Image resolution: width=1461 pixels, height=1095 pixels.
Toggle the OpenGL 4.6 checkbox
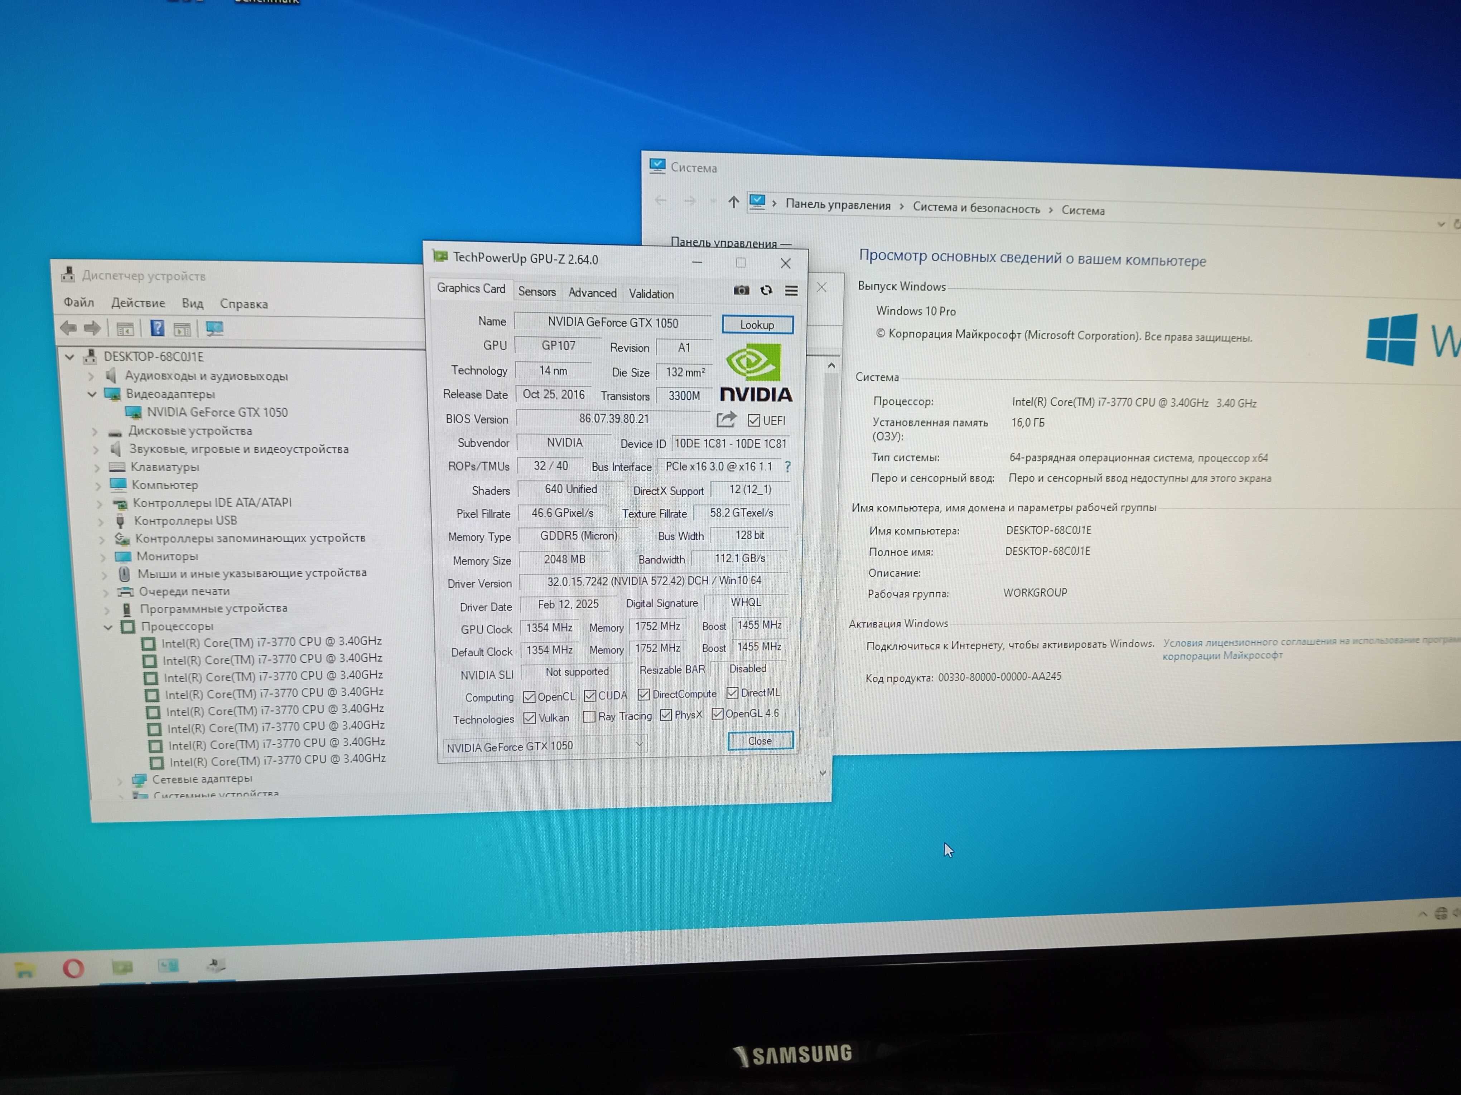pyautogui.click(x=718, y=714)
